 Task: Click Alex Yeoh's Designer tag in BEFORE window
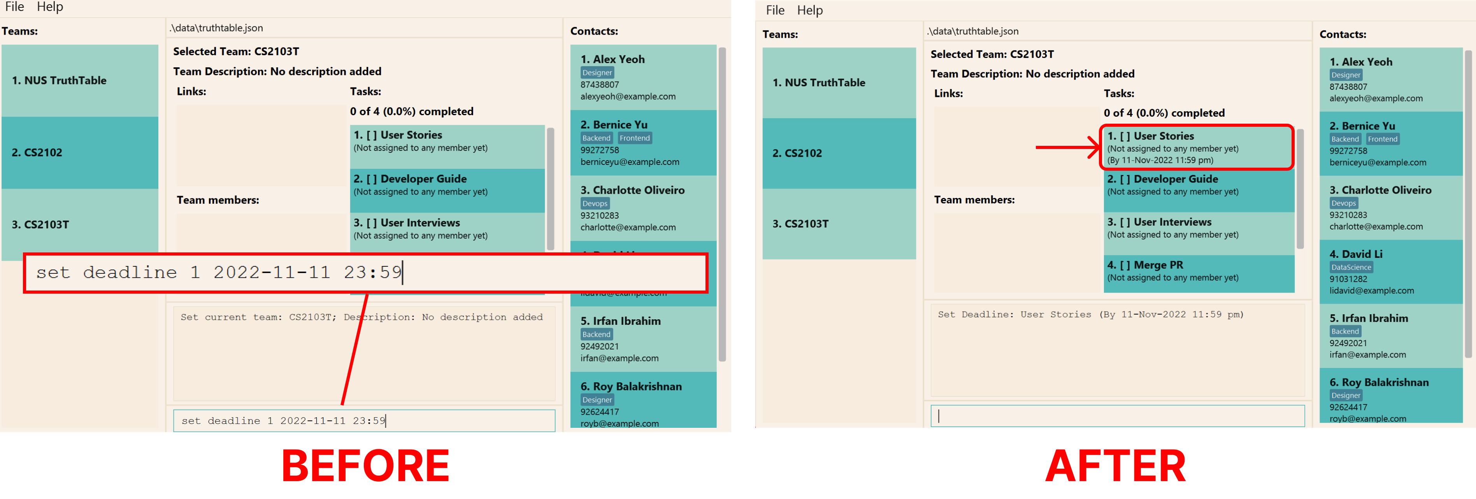[x=597, y=73]
